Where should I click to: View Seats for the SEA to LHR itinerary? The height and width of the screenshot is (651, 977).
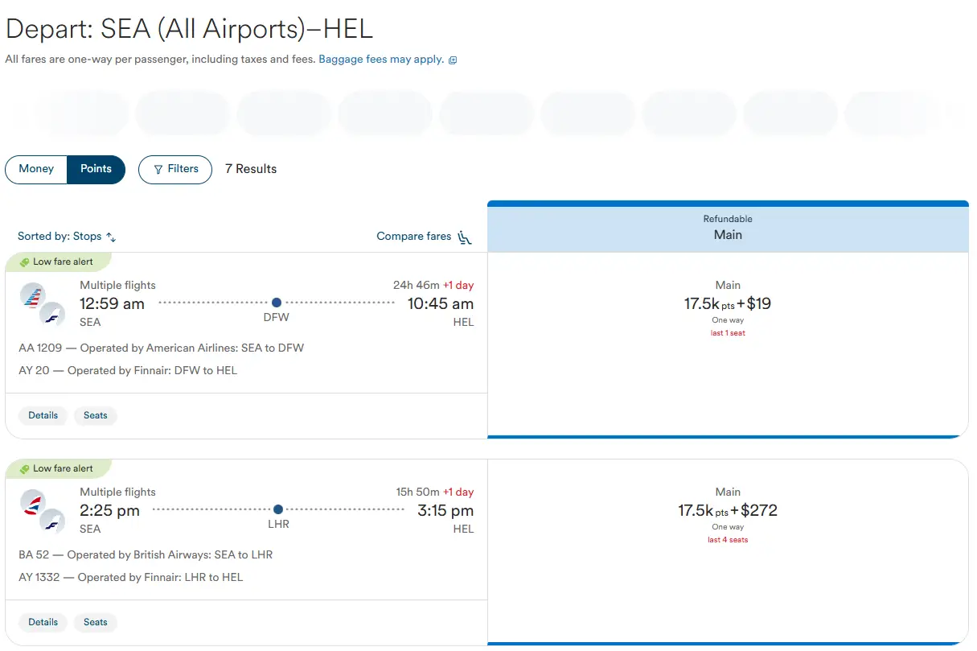[96, 623]
